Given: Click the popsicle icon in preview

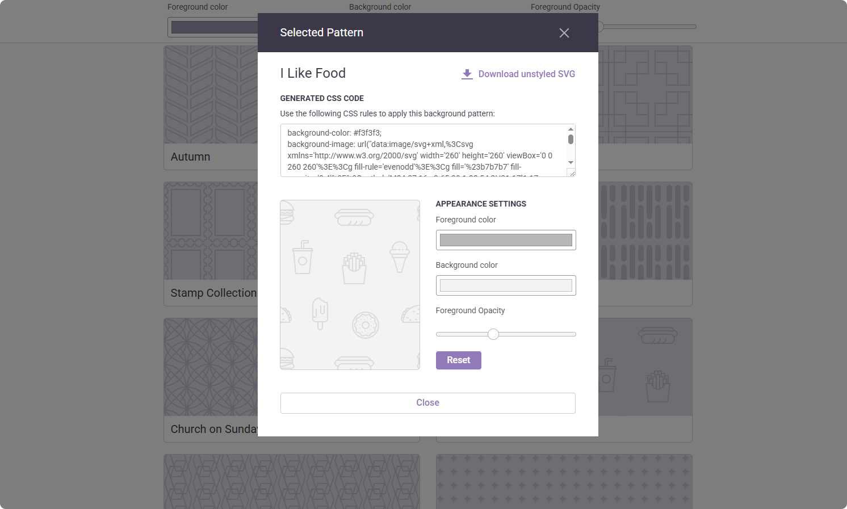Looking at the screenshot, I should (320, 313).
